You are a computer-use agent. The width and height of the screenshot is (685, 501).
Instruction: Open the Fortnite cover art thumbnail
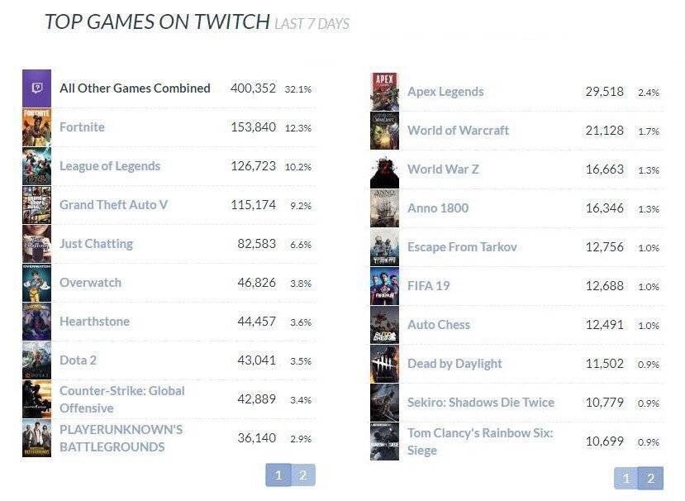36,127
